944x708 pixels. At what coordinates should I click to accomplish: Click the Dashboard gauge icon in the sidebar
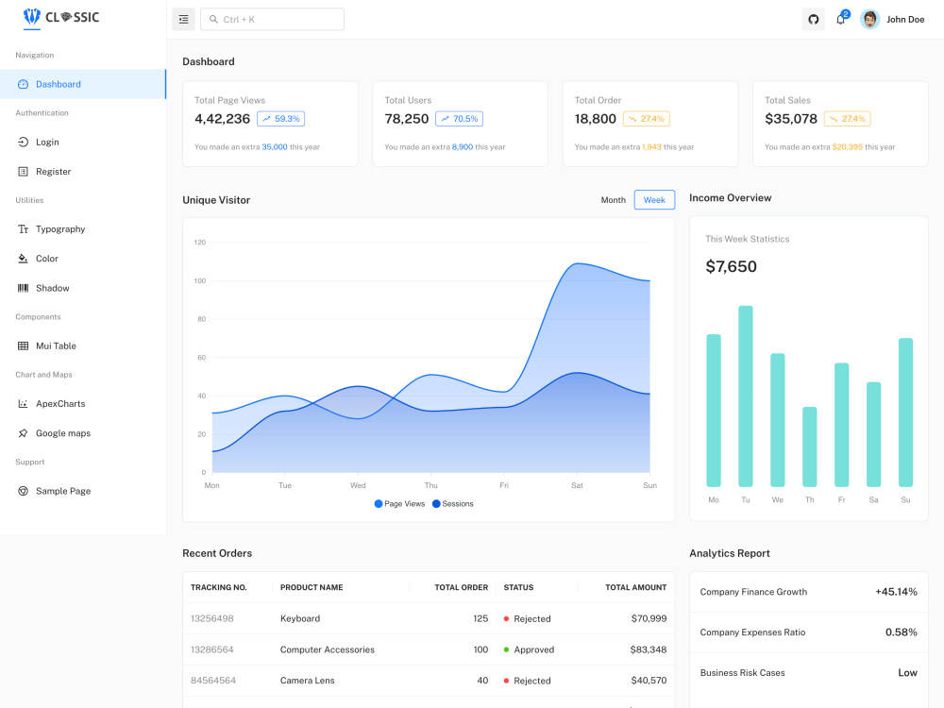click(x=23, y=84)
